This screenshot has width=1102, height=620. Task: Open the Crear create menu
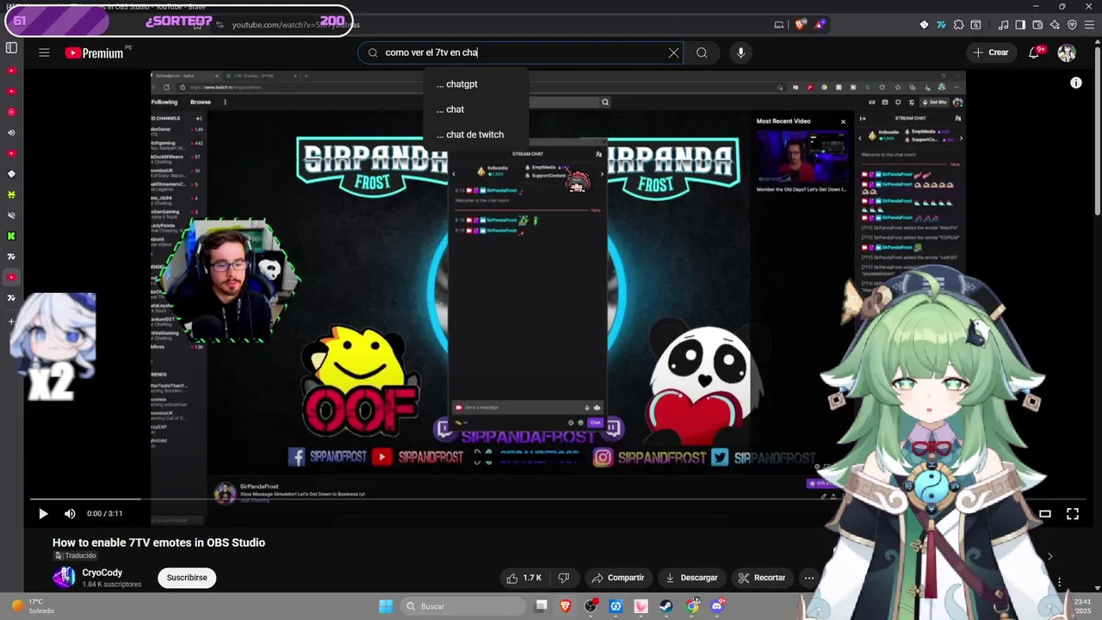(x=991, y=53)
